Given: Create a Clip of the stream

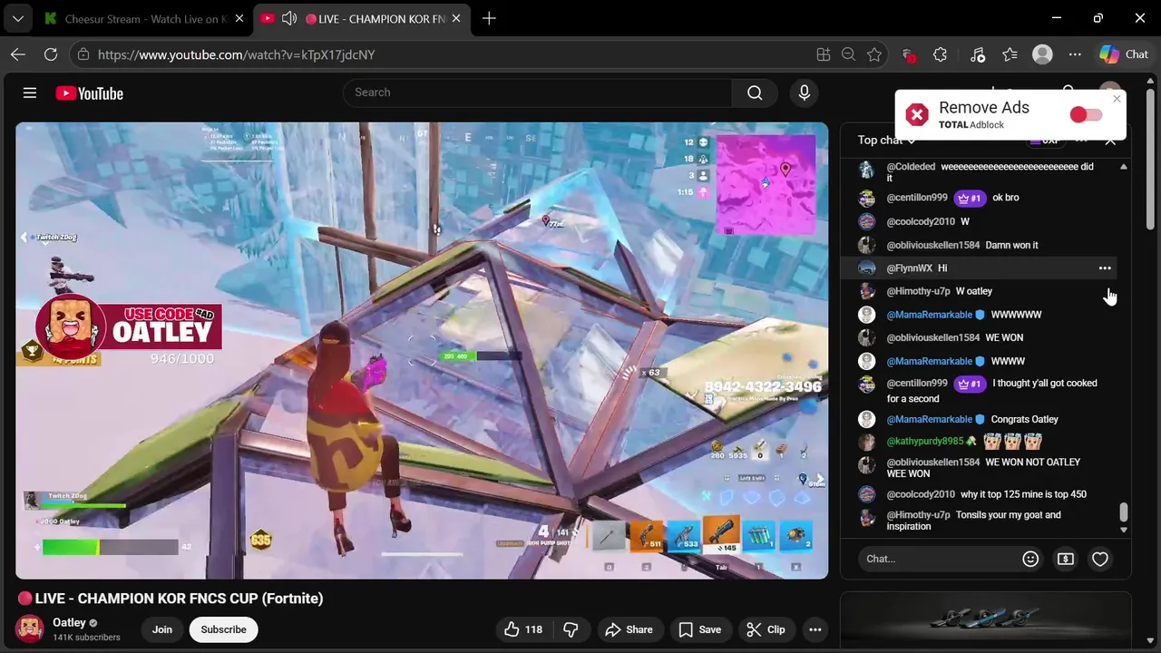Looking at the screenshot, I should coord(766,629).
